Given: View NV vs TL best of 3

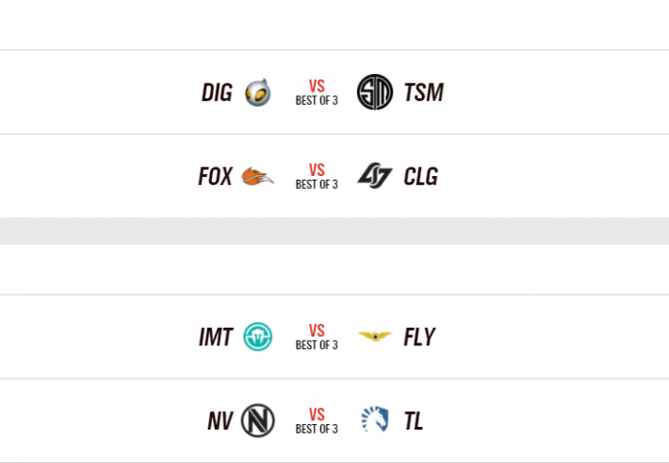Looking at the screenshot, I should click(316, 420).
